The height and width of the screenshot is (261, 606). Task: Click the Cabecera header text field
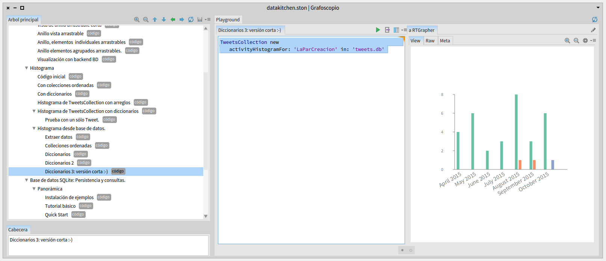[108, 245]
